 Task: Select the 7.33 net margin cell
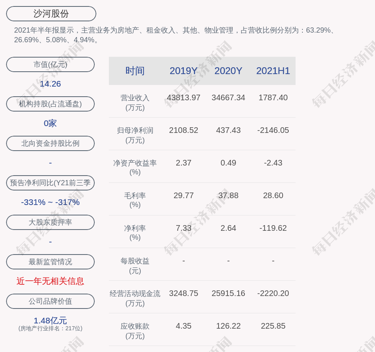coord(184,228)
